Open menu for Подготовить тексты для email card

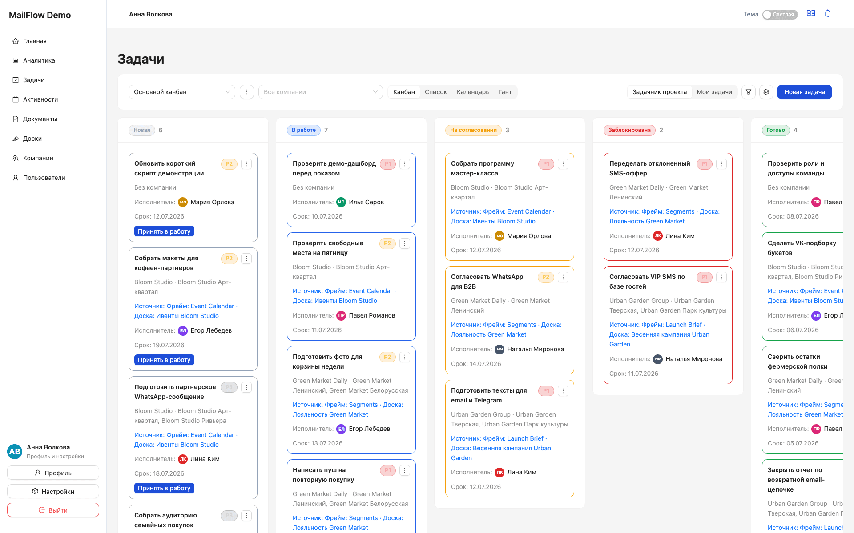click(563, 391)
